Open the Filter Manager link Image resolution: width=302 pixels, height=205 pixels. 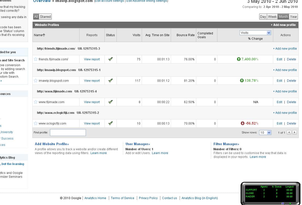[x=226, y=144]
